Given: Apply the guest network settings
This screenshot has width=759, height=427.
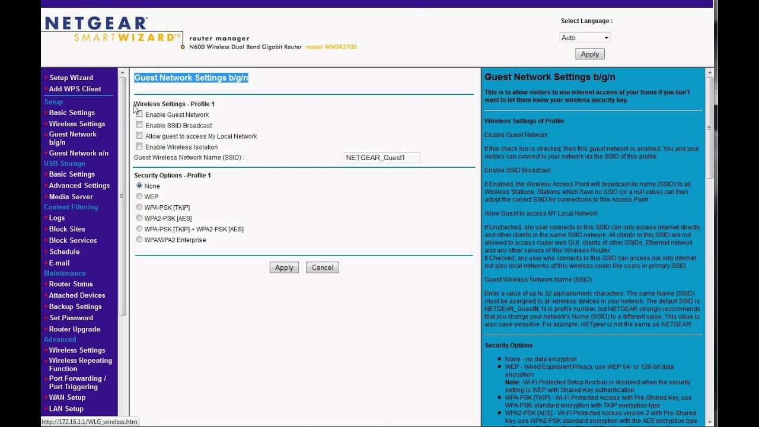Looking at the screenshot, I should click(284, 267).
